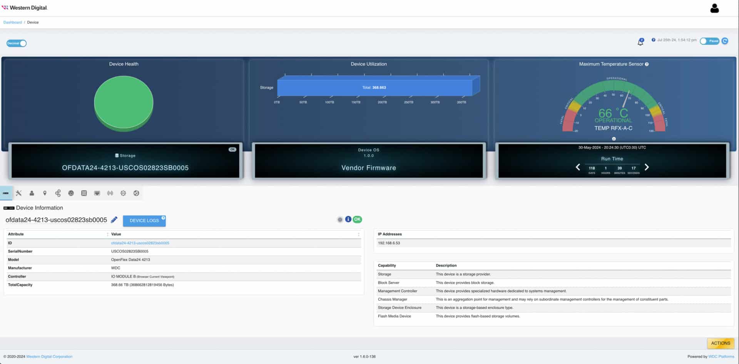Open the location pin tab

click(45, 193)
